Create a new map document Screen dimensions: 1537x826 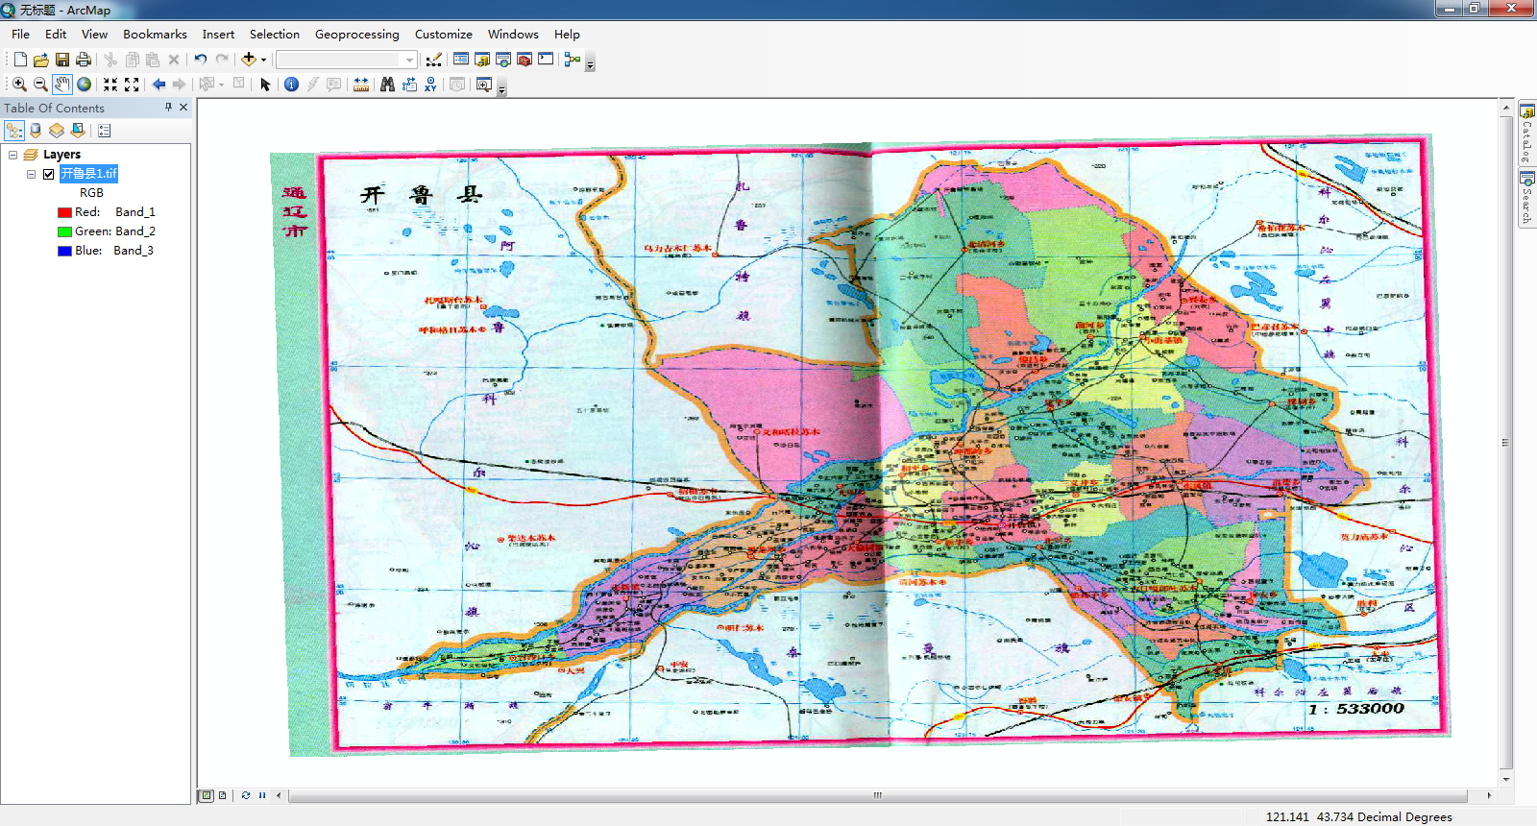pyautogui.click(x=20, y=60)
